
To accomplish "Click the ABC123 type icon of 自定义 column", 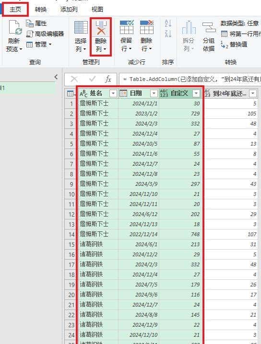I will [x=164, y=93].
